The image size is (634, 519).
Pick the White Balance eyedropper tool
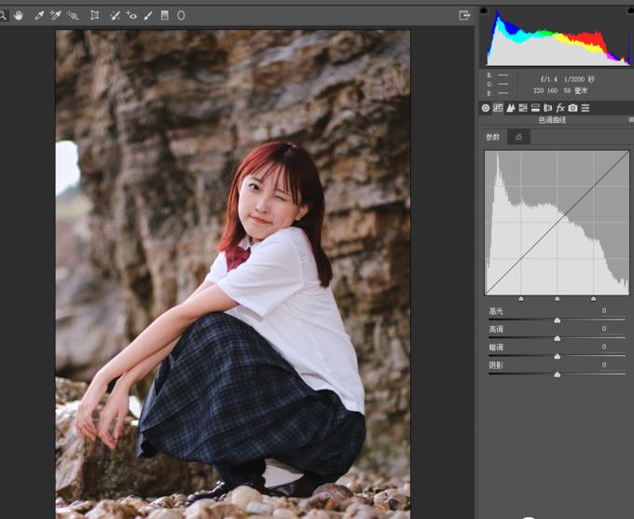point(39,15)
